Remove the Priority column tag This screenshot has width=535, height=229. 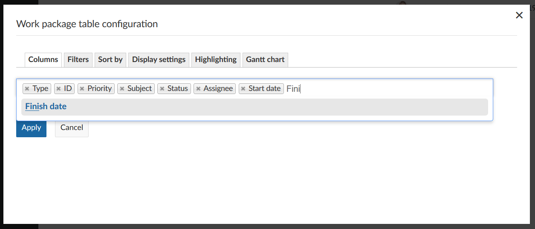click(82, 89)
